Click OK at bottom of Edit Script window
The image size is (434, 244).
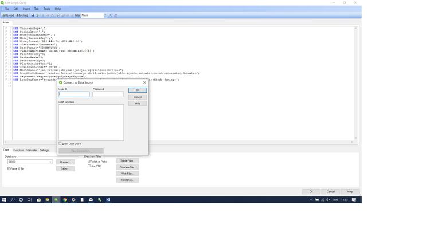(x=311, y=191)
